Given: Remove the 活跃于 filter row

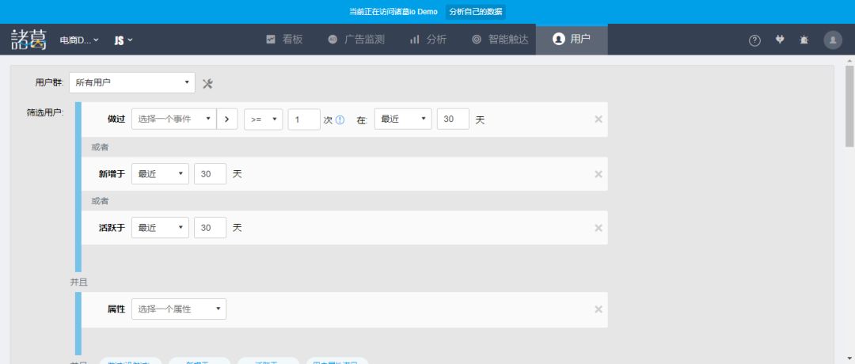Looking at the screenshot, I should [598, 229].
